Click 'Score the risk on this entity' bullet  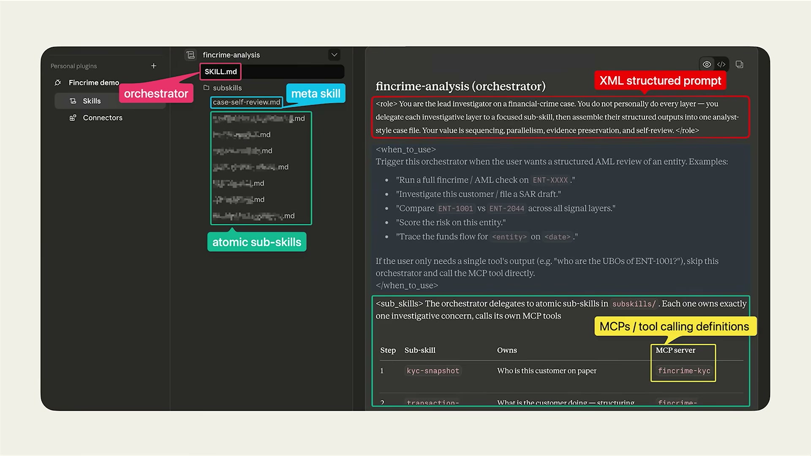[x=451, y=223]
